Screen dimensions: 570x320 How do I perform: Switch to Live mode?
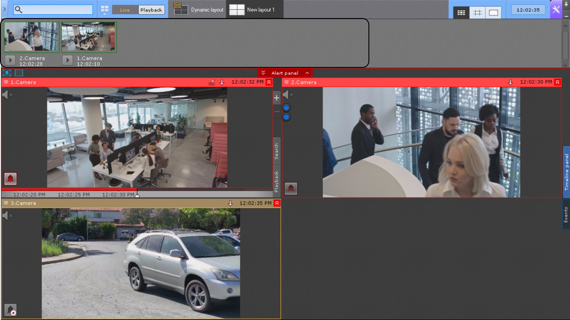125,10
